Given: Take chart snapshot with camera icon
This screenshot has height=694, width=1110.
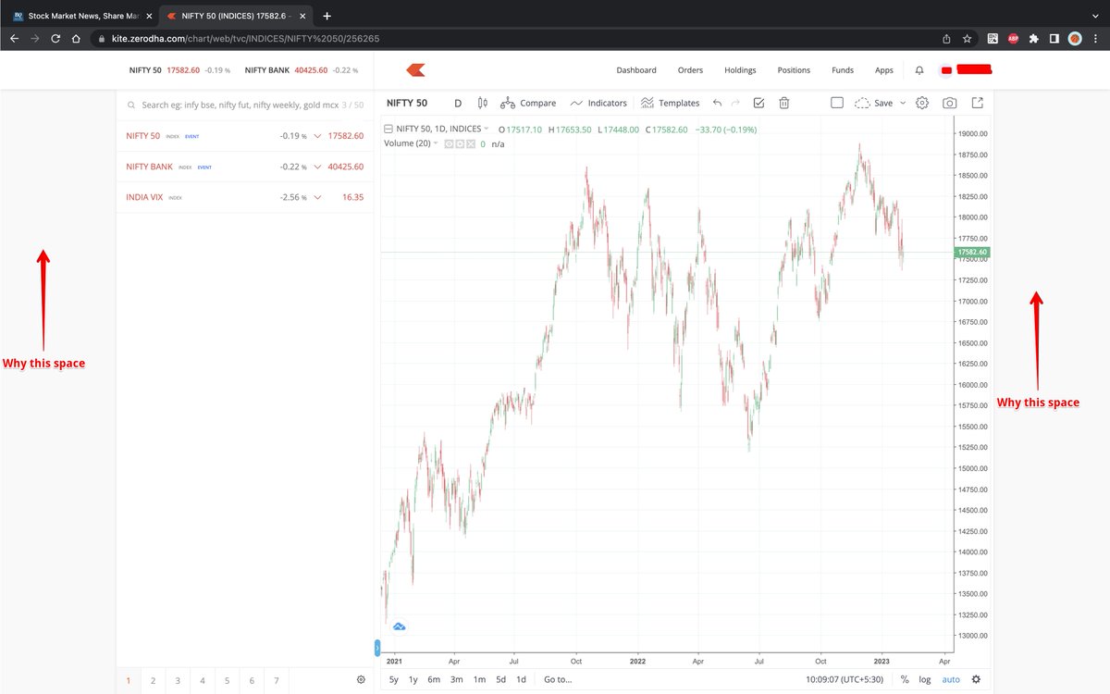Looking at the screenshot, I should pyautogui.click(x=949, y=103).
